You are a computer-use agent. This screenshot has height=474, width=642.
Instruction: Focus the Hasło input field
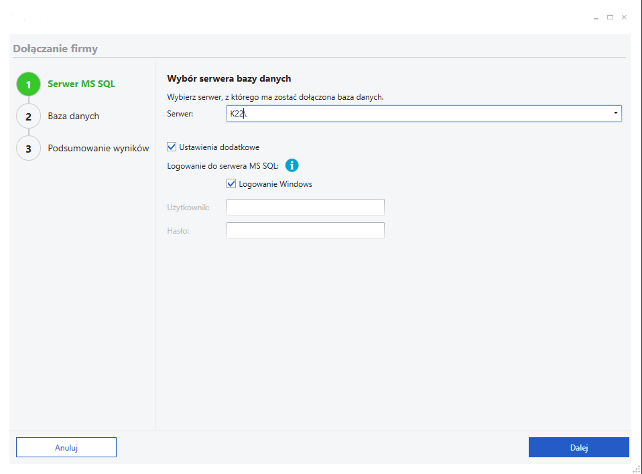click(x=306, y=230)
